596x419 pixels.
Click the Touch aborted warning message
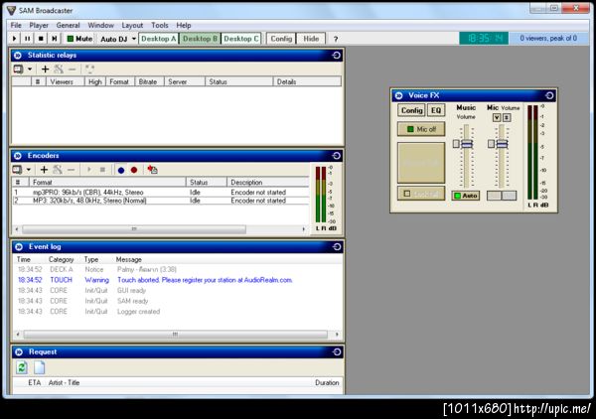click(205, 280)
